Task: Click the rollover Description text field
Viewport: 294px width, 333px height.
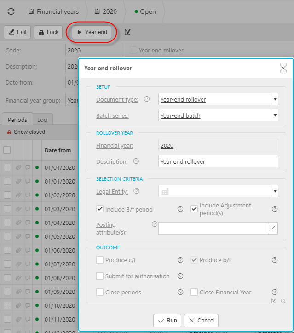Action: tap(218, 161)
